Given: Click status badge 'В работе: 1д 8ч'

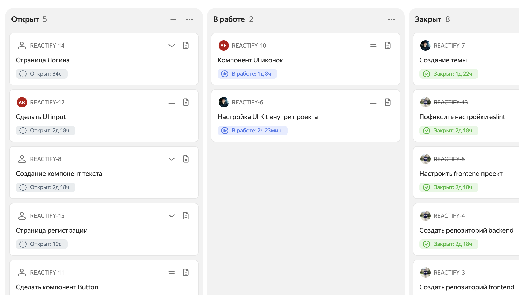Looking at the screenshot, I should tap(247, 74).
